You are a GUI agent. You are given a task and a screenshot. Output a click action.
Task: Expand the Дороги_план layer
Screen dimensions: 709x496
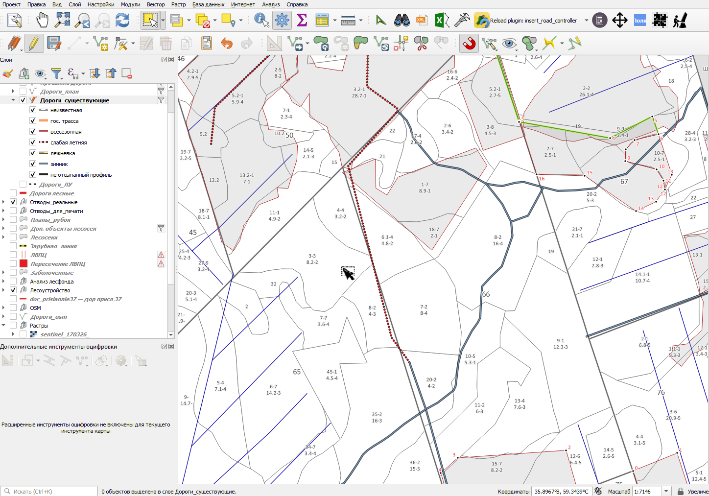[13, 91]
